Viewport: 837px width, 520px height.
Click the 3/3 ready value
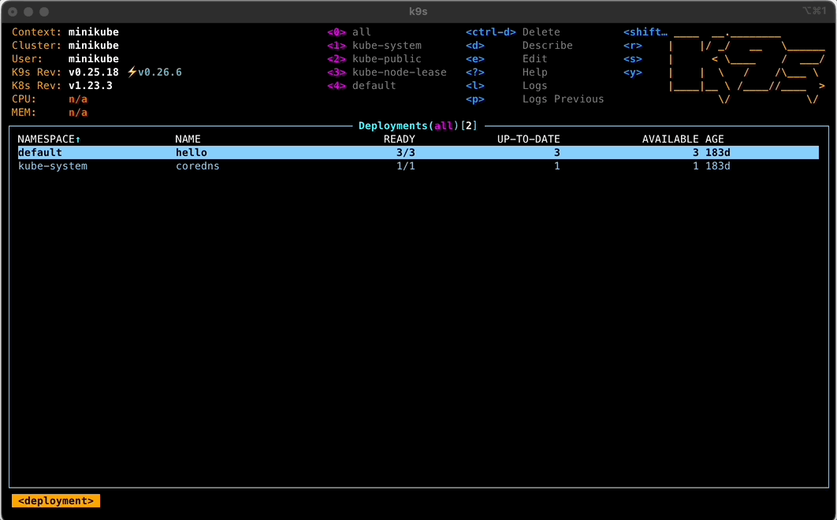tap(406, 153)
